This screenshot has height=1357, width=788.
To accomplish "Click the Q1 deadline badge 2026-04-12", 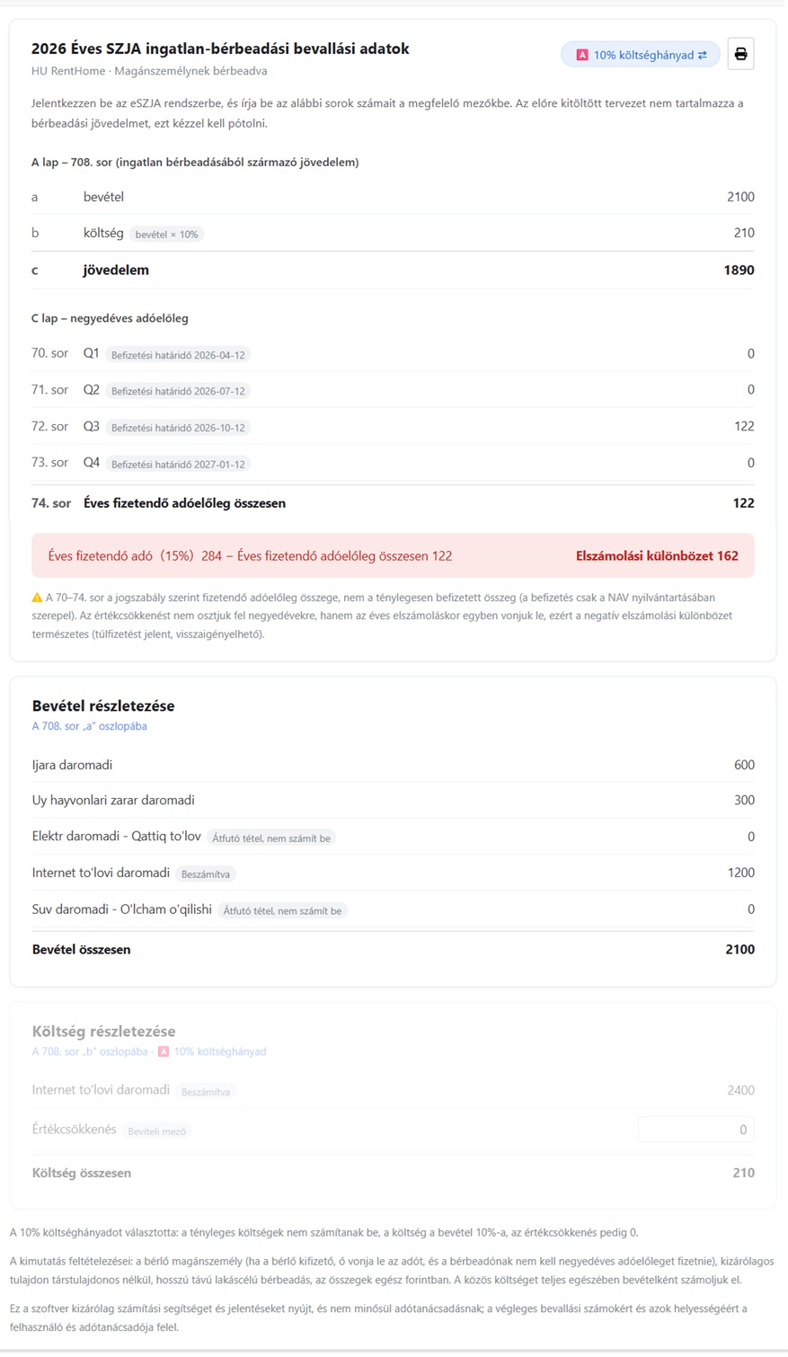I will pyautogui.click(x=178, y=355).
